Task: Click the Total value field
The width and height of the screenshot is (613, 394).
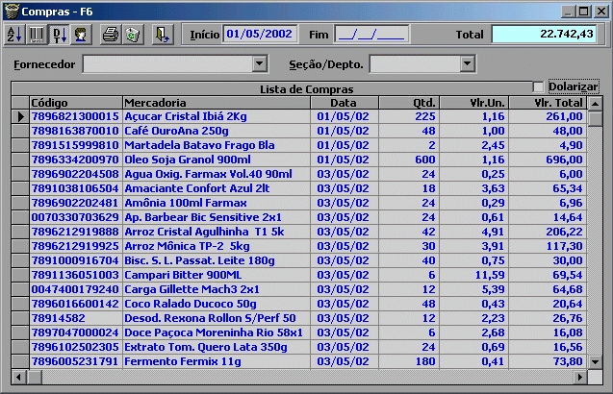Action: click(545, 35)
